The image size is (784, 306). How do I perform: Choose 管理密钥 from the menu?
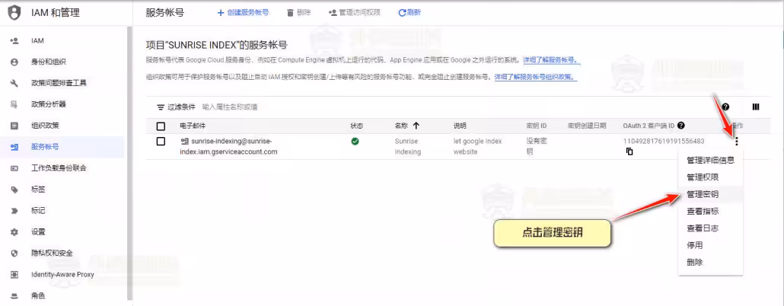(710, 194)
